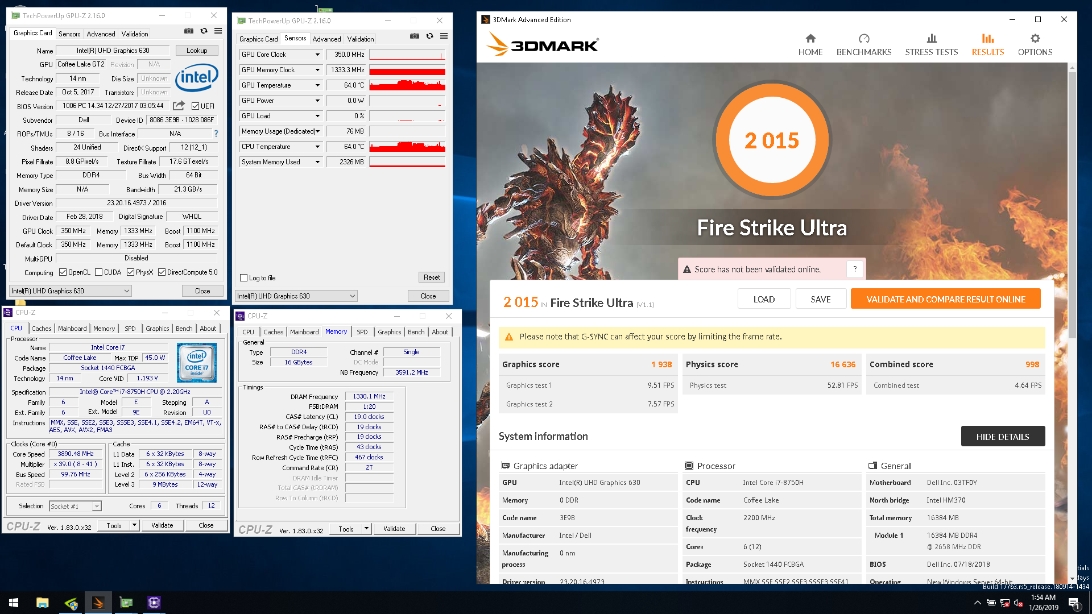Open File Explorer from taskbar
The width and height of the screenshot is (1092, 614).
point(43,603)
